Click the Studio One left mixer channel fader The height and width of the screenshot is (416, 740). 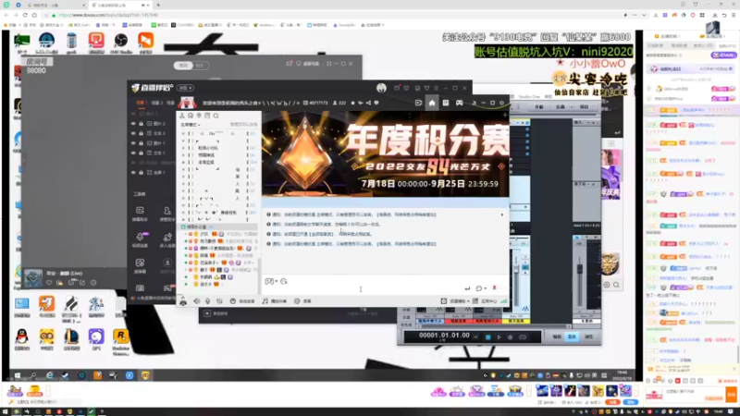(516, 269)
